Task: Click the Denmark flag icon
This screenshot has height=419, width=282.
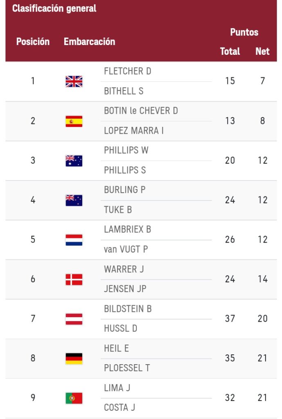Action: 74,279
